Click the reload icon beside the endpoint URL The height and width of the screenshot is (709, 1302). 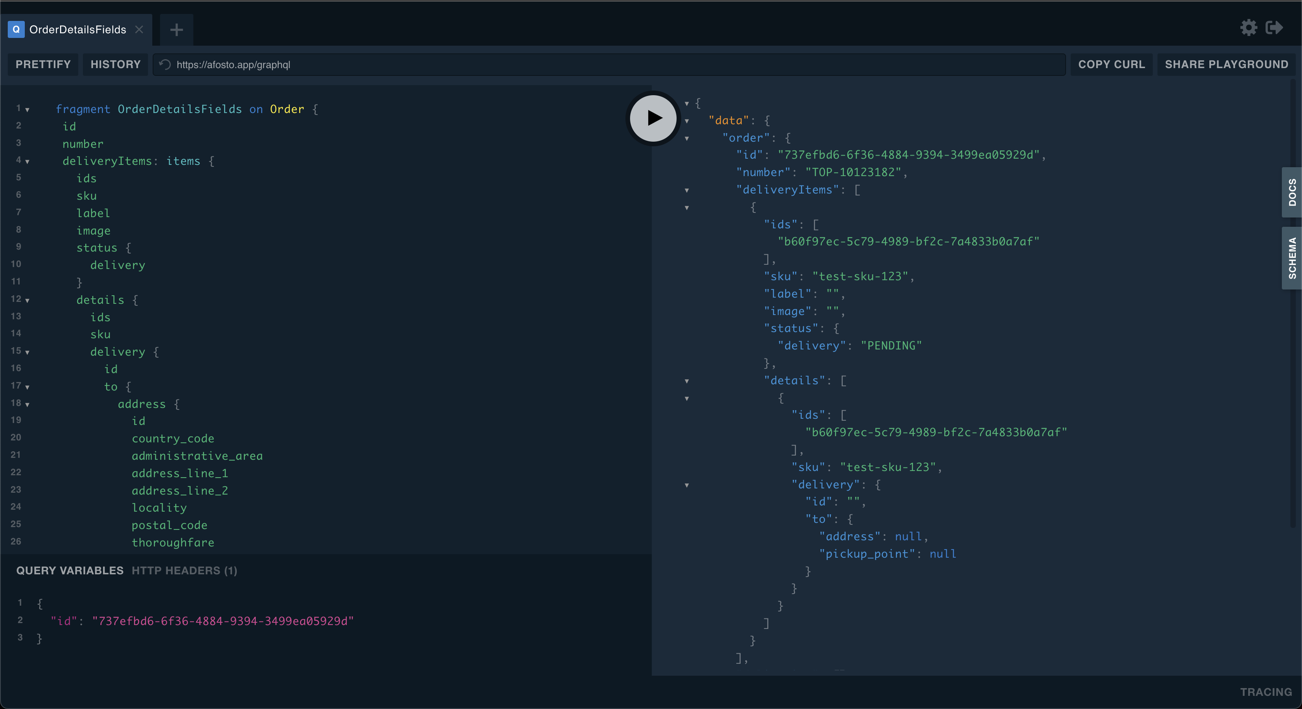165,65
